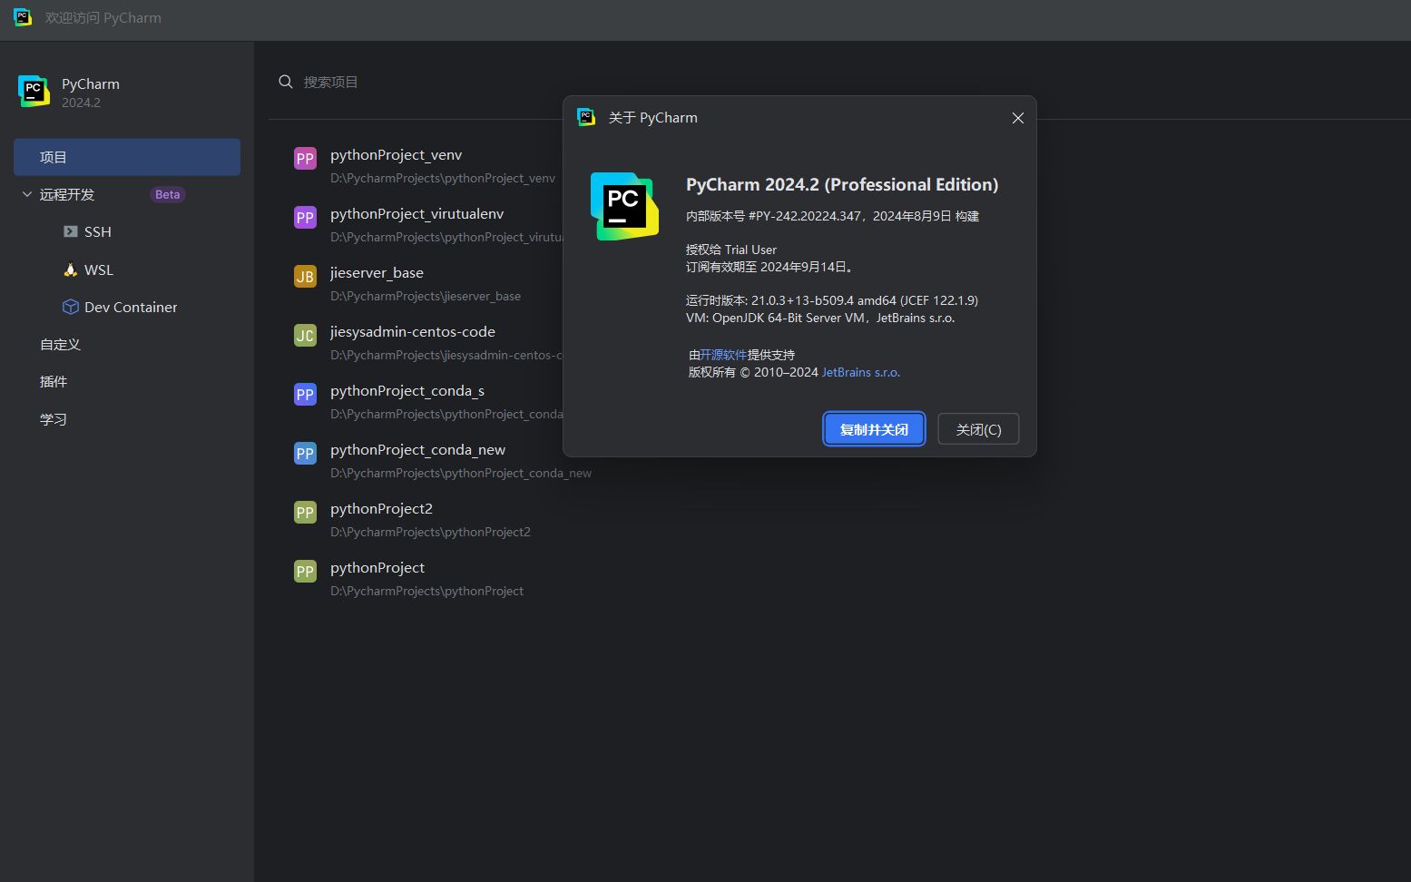Viewport: 1411px width, 882px height.
Task: Click the jiesysadmin-centos-code JC avatar icon
Action: coord(305,336)
